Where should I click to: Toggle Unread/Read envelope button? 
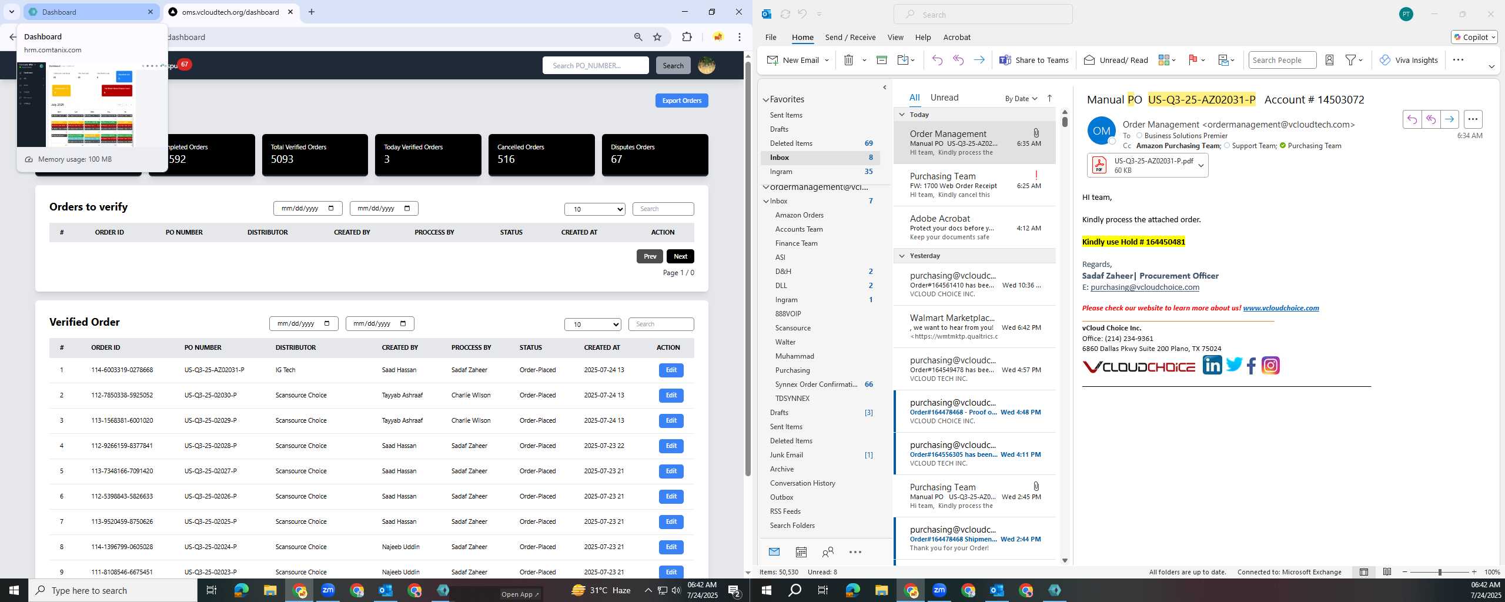pos(1116,60)
